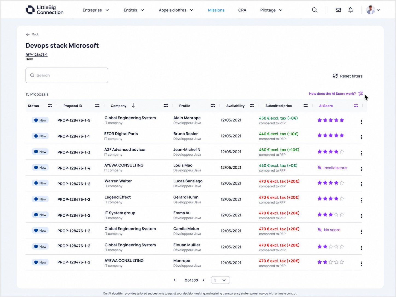The height and width of the screenshot is (297, 396).
Task: Open the Proposal ID column filter icon
Action: pyautogui.click(x=97, y=106)
